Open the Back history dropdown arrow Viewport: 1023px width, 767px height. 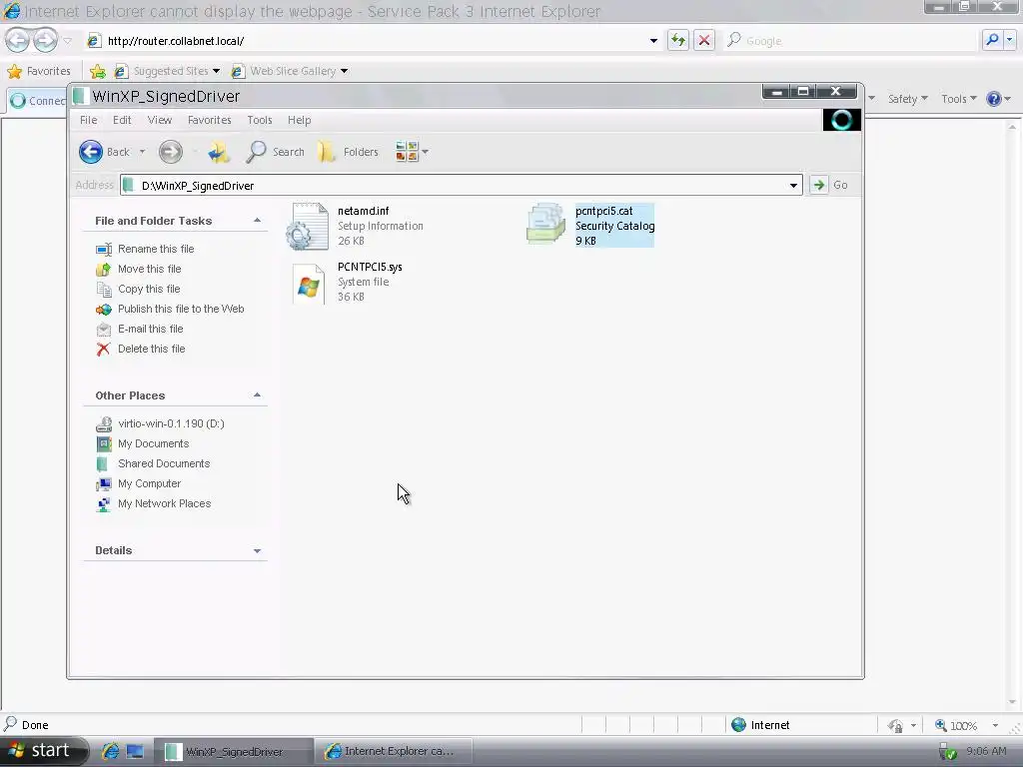coord(142,152)
